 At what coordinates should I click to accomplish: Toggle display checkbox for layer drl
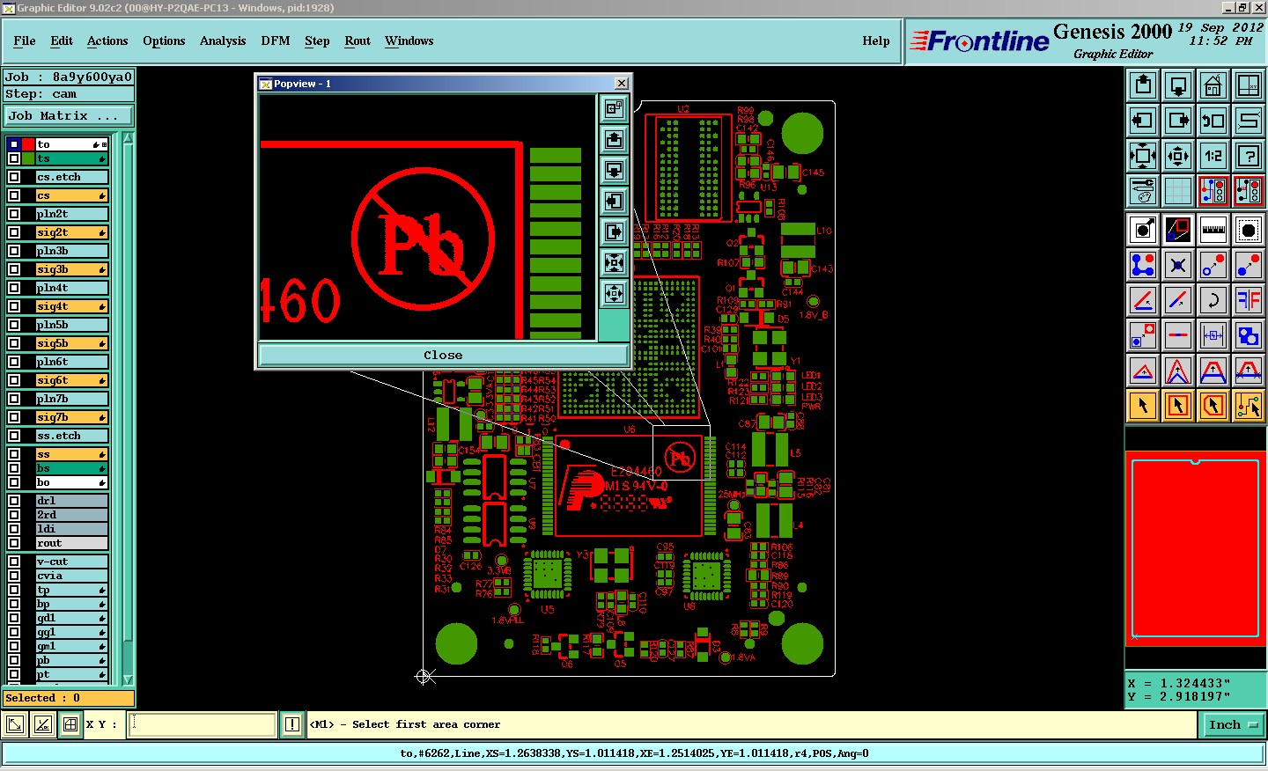[14, 501]
